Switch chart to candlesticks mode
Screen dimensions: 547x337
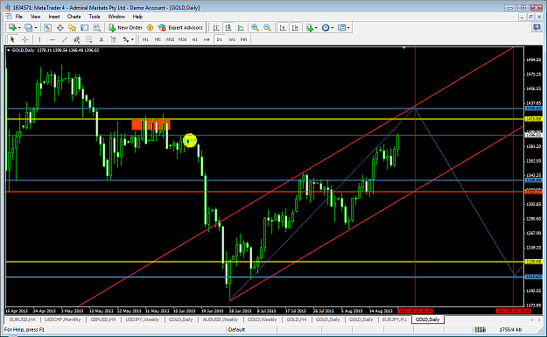point(228,27)
